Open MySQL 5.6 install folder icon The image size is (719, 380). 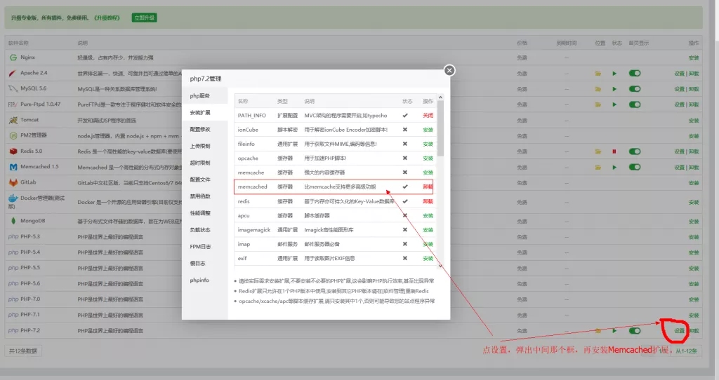[598, 89]
